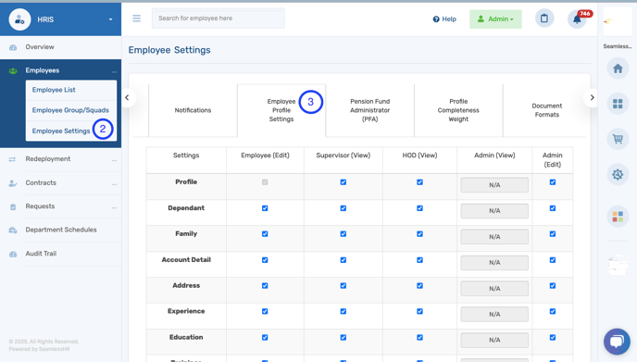
Task: Click the Profile row N/A field
Action: point(494,185)
